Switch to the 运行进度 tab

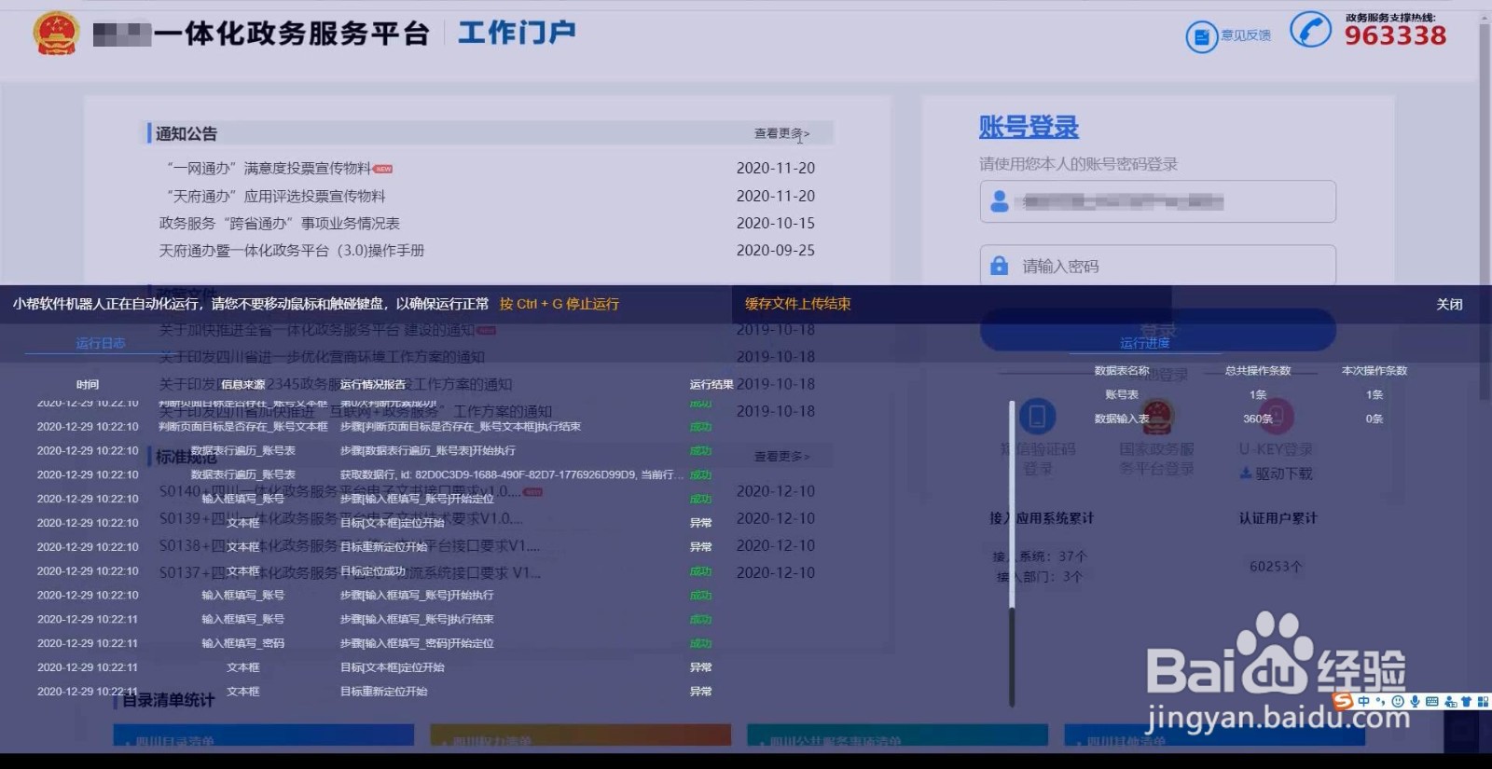pyautogui.click(x=1144, y=344)
